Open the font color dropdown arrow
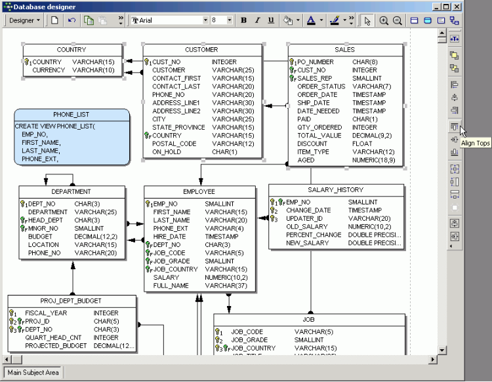 tap(321, 20)
